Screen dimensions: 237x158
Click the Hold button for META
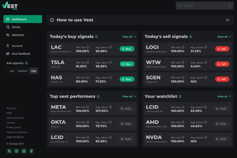click(126, 109)
